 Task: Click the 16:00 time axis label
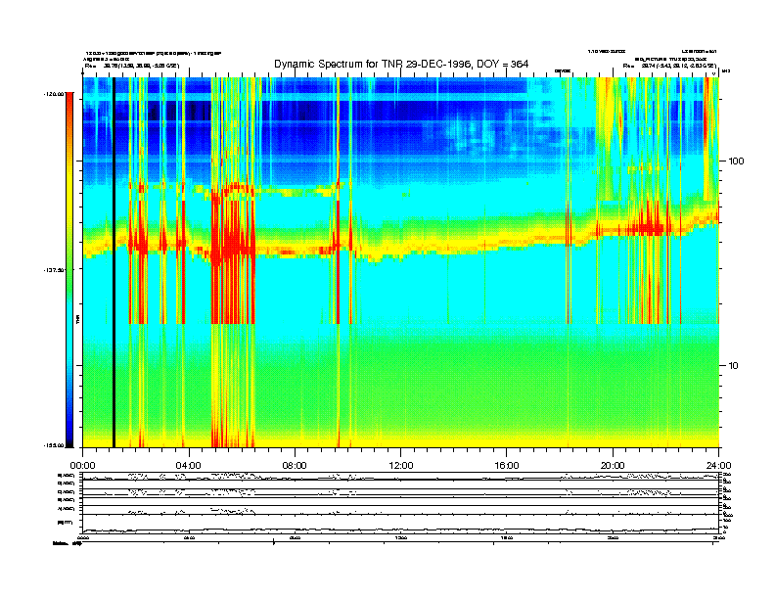507,466
